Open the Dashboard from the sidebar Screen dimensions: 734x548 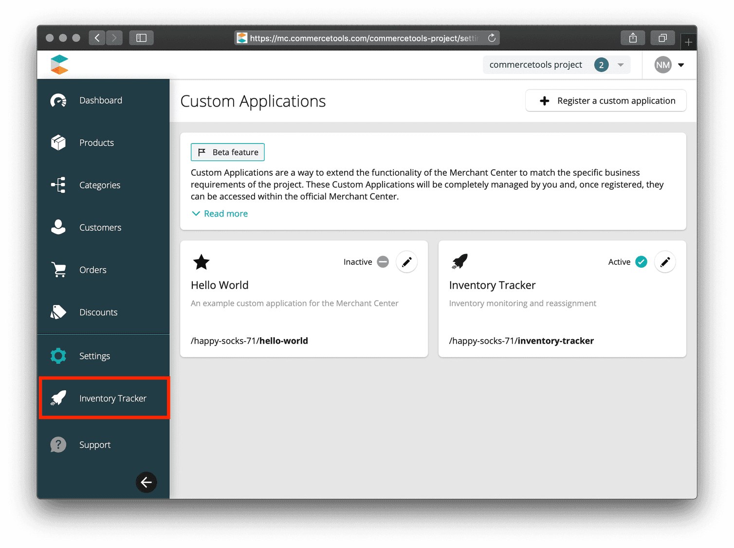coord(101,100)
